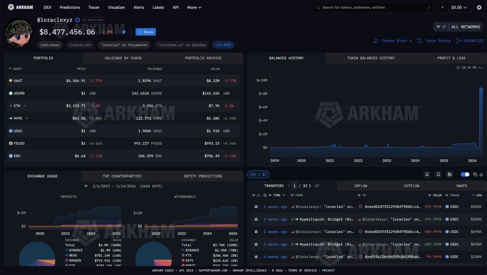487x275 pixels.
Task: Open exchange usage date range 2/6/2019 - 5/14/2026
Action: pos(127,186)
